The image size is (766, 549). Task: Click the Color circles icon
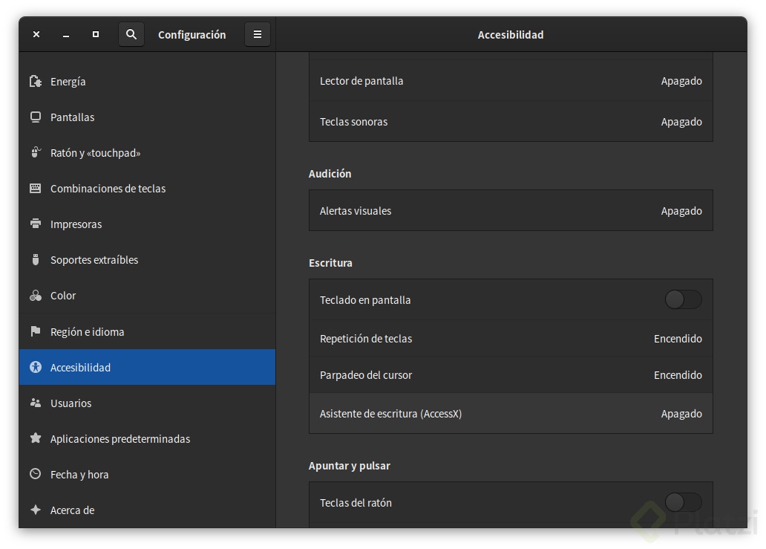[x=35, y=295]
